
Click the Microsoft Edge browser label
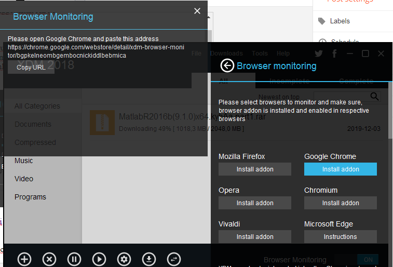click(328, 224)
